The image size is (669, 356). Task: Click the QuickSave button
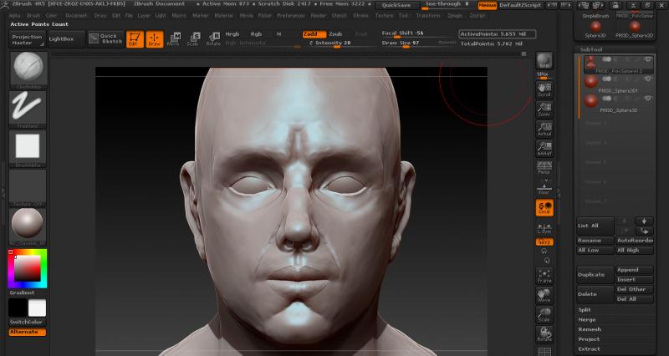[396, 5]
